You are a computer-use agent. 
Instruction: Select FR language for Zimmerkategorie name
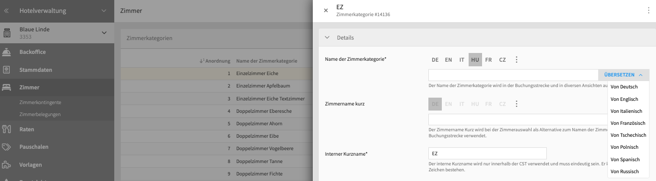(x=489, y=60)
